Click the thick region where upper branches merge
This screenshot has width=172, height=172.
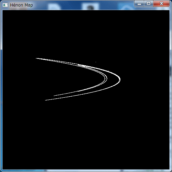point(82,65)
